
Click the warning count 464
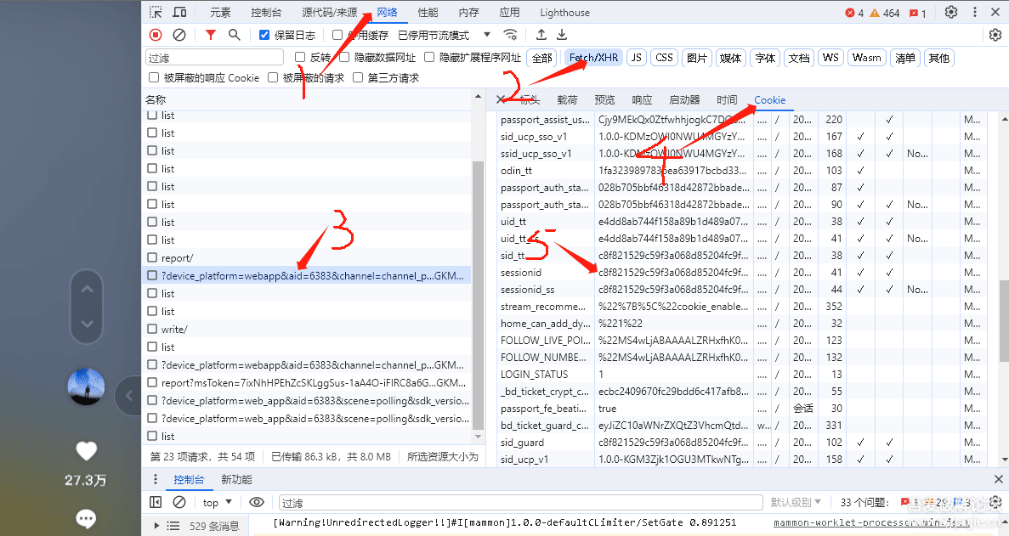(x=884, y=13)
